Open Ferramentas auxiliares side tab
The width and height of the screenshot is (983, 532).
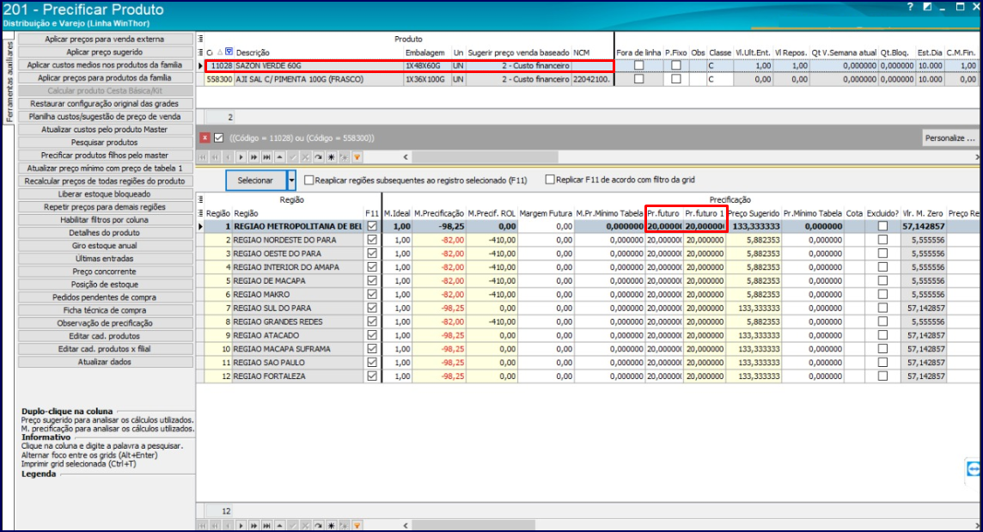pos(9,83)
